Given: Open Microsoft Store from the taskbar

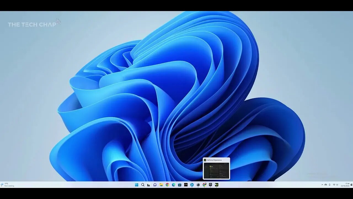Looking at the screenshot, I should pyautogui.click(x=180, y=185).
